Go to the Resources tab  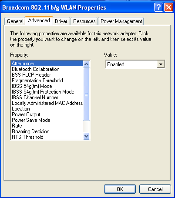click(84, 21)
